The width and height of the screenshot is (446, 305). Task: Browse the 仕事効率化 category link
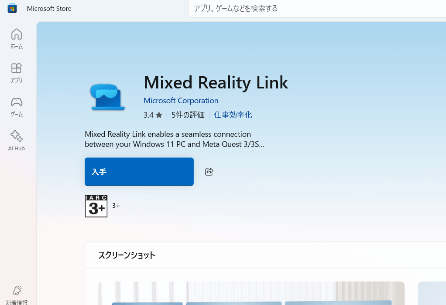(233, 115)
